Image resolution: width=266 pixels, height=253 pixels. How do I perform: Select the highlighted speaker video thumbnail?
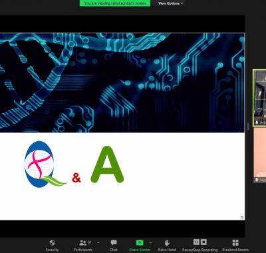[x=259, y=98]
